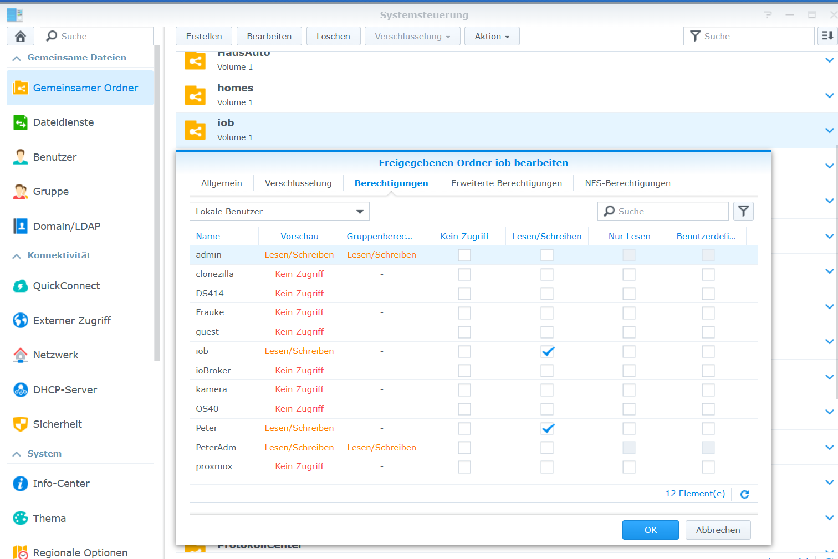Switch to the Allgemein tab
This screenshot has width=838, height=559.
[222, 183]
